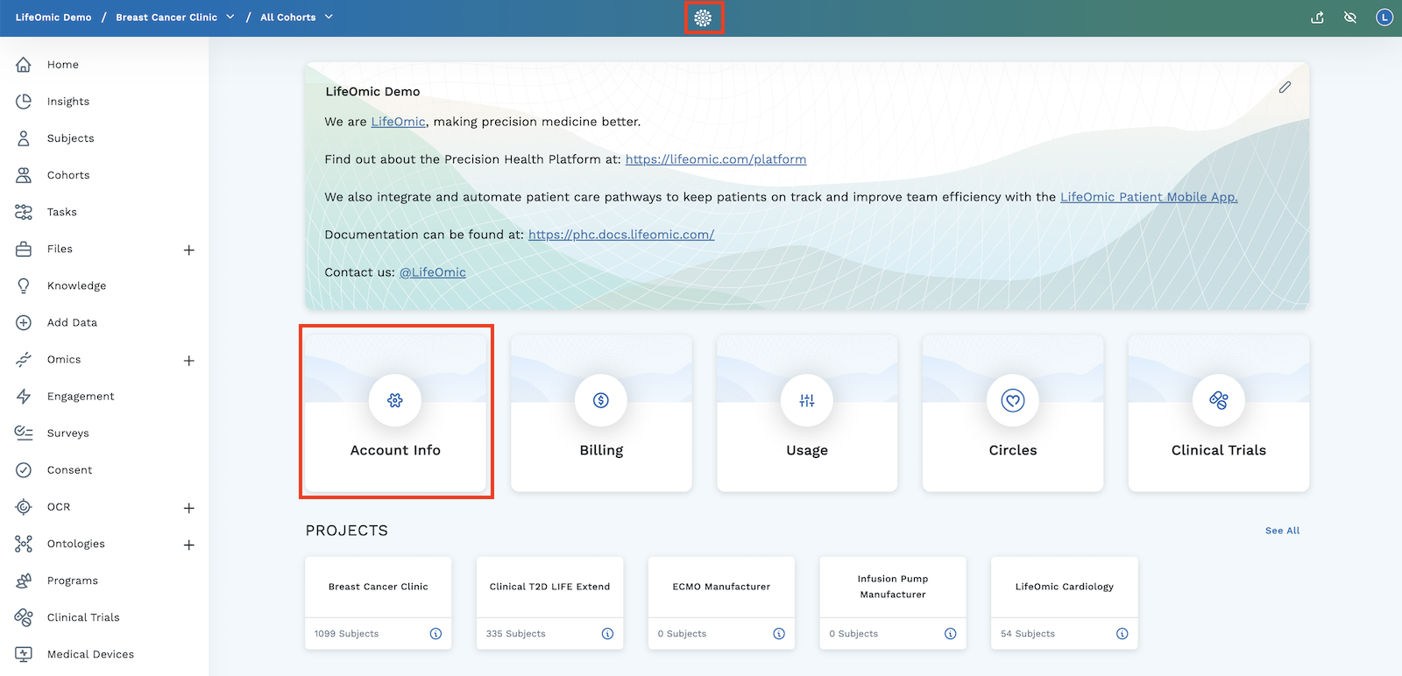Click the Clinical Trials pills icon in sidebar
This screenshot has height=676, width=1402.
24,617
